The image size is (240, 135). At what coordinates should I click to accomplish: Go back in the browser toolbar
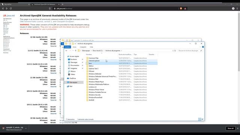(3, 9)
